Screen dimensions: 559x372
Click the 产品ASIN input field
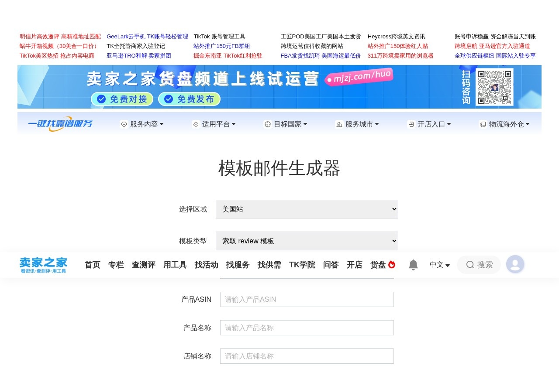point(307,299)
